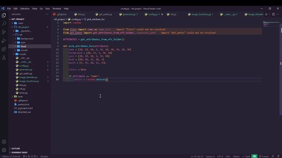Click the code minimap preview
This screenshot has width=282, height=158.
(x=271, y=24)
